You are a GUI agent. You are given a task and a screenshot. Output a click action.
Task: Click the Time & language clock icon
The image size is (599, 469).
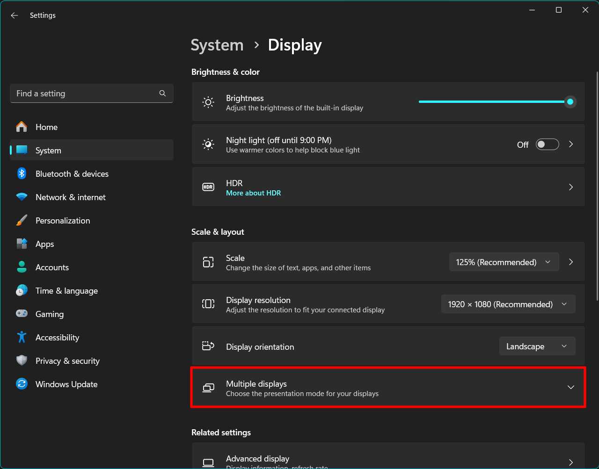click(22, 290)
